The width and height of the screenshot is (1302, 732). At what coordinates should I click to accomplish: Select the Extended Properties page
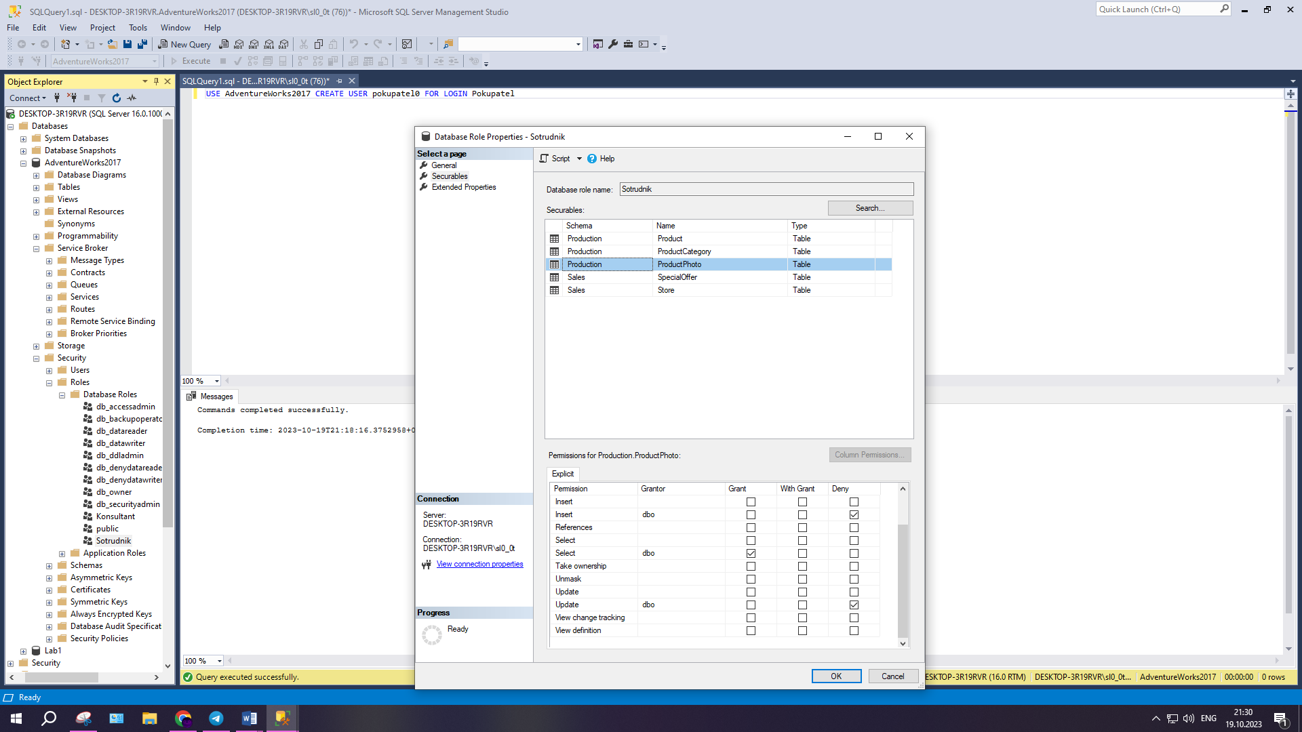coord(464,187)
